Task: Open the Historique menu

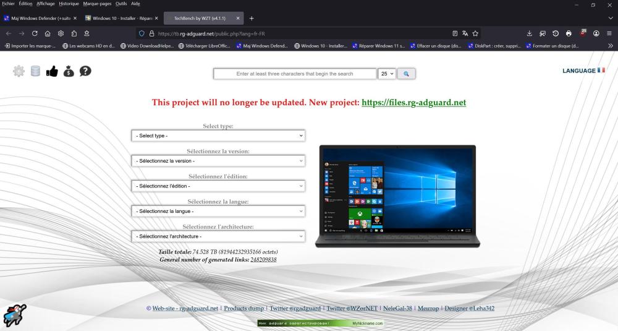Action: [69, 4]
